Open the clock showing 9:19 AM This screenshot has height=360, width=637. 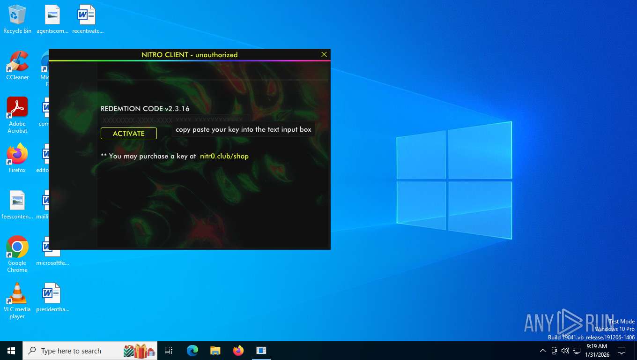[597, 351]
